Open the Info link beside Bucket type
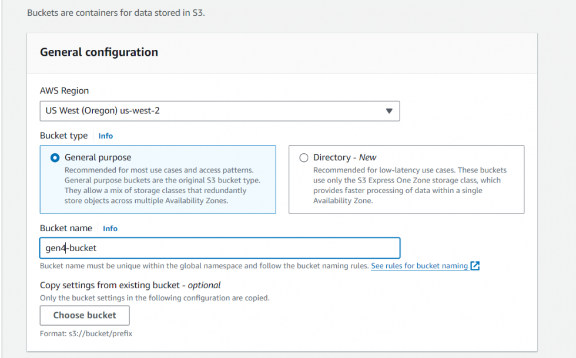The image size is (576, 358). click(x=106, y=136)
